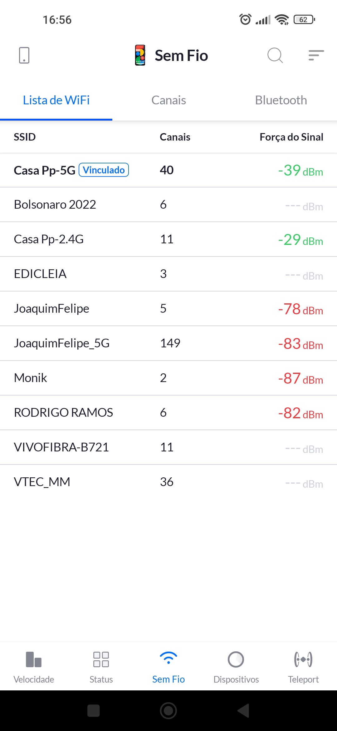Switch to the Bluetooth tab
Image resolution: width=337 pixels, height=731 pixels.
281,100
